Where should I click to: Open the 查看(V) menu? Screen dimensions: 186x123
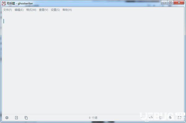pyautogui.click(x=43, y=10)
